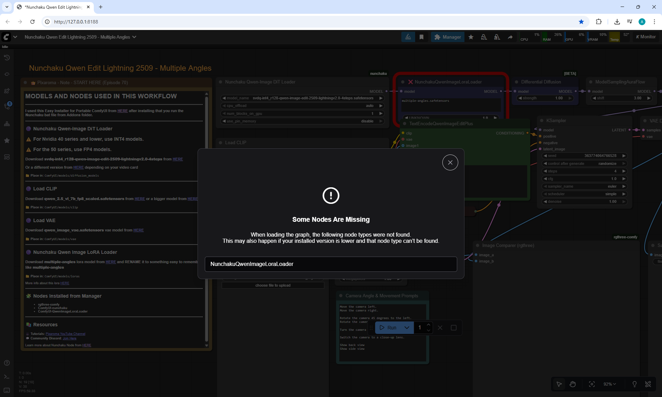Open the Manager panel
This screenshot has width=662, height=397.
pyautogui.click(x=447, y=37)
